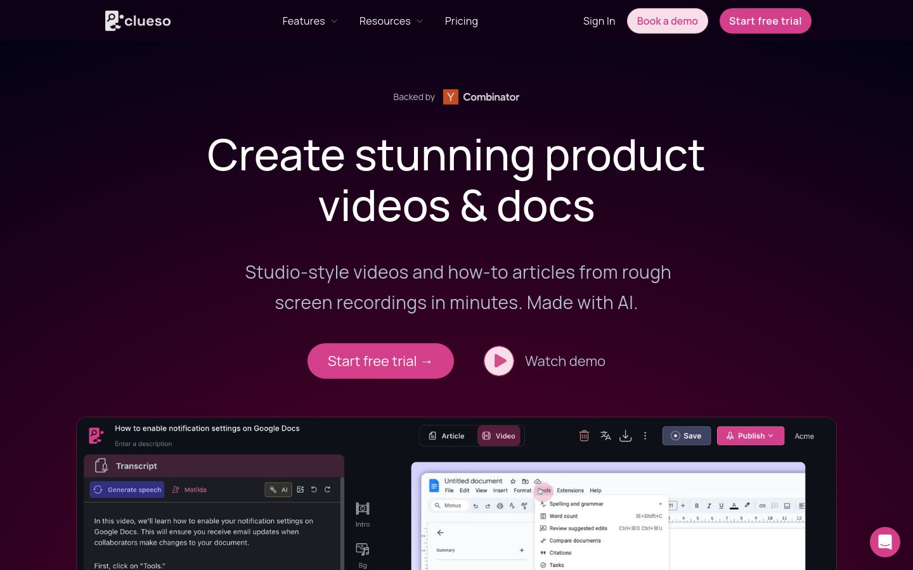Click Start free trial in the header
This screenshot has height=570, width=913.
click(x=765, y=21)
